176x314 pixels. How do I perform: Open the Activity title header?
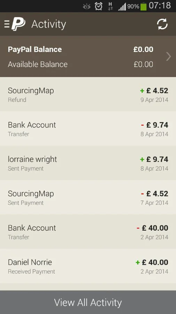click(x=49, y=24)
